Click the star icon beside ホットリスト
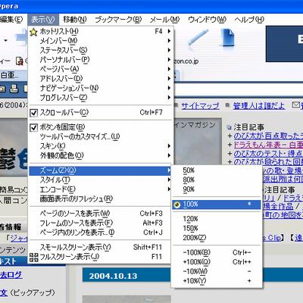The width and height of the screenshot is (303, 303). 33,32
